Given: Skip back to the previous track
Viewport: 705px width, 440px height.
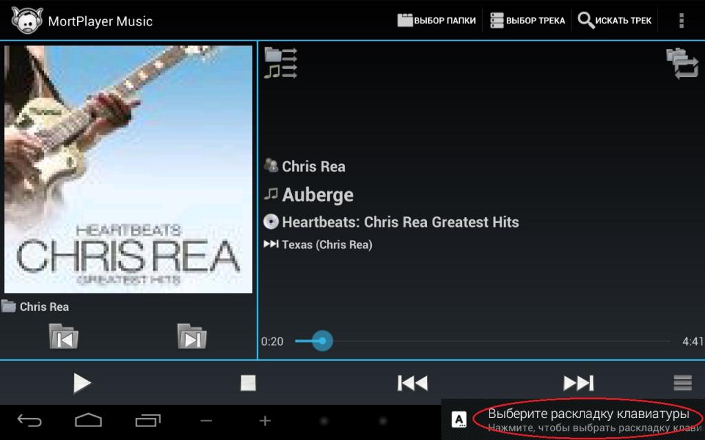Looking at the screenshot, I should (x=413, y=383).
